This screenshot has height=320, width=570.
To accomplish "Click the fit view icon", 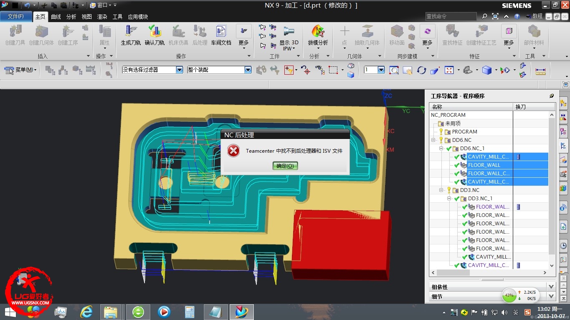I will click(449, 70).
